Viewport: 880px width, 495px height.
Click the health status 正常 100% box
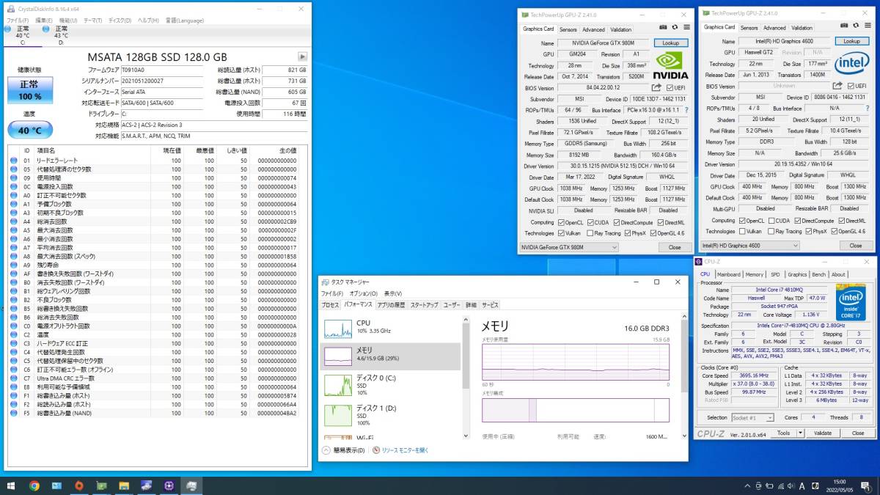click(x=30, y=89)
